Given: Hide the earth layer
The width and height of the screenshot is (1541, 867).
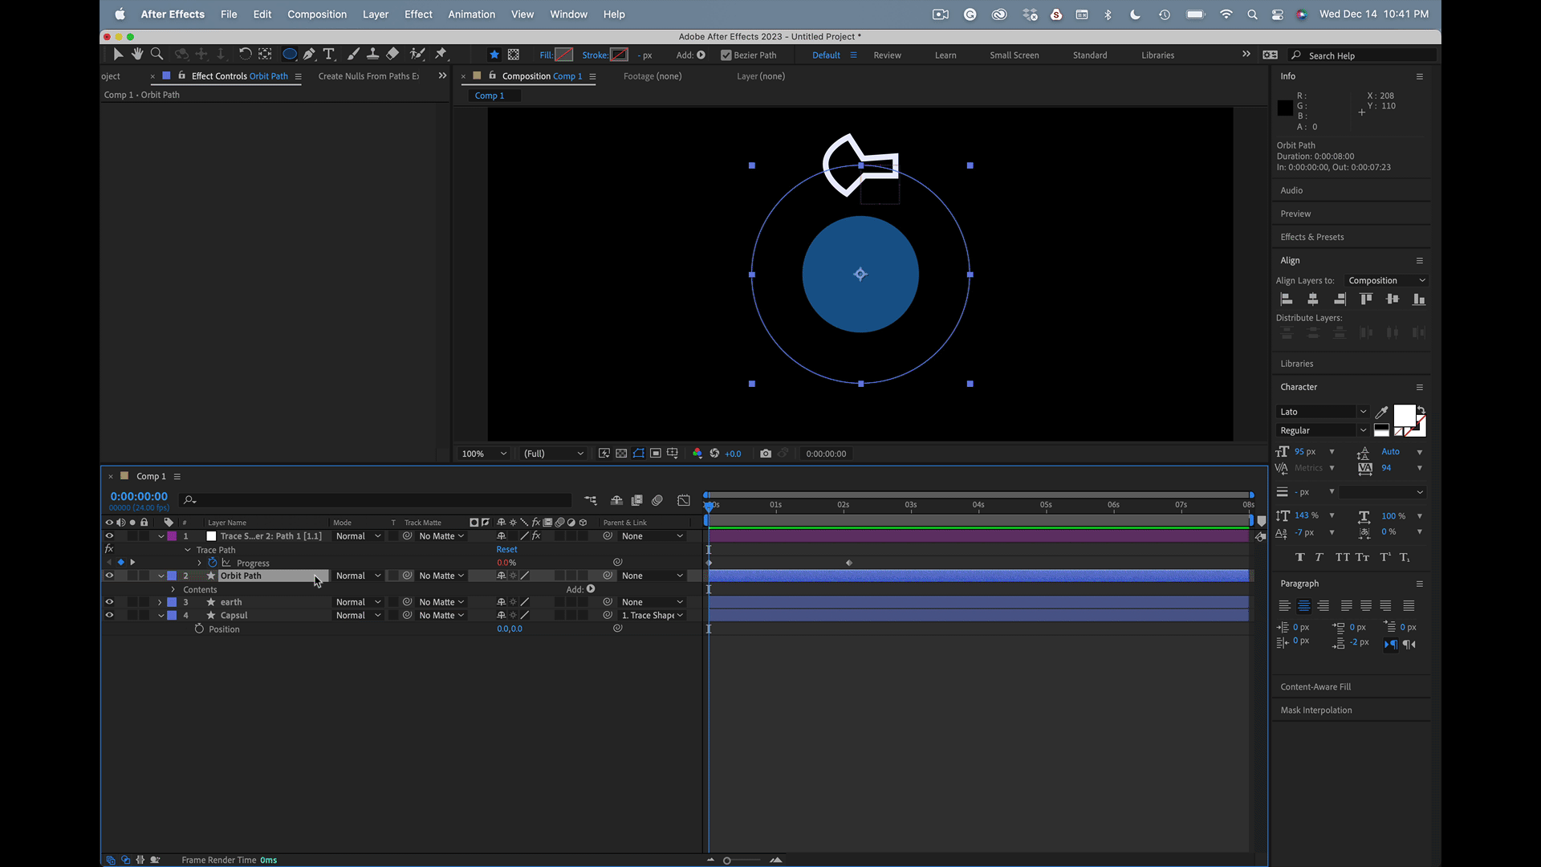Looking at the screenshot, I should (109, 602).
